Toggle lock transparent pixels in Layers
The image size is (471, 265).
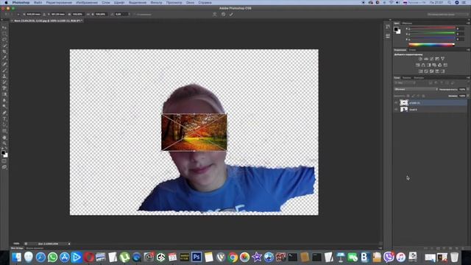coord(408,96)
